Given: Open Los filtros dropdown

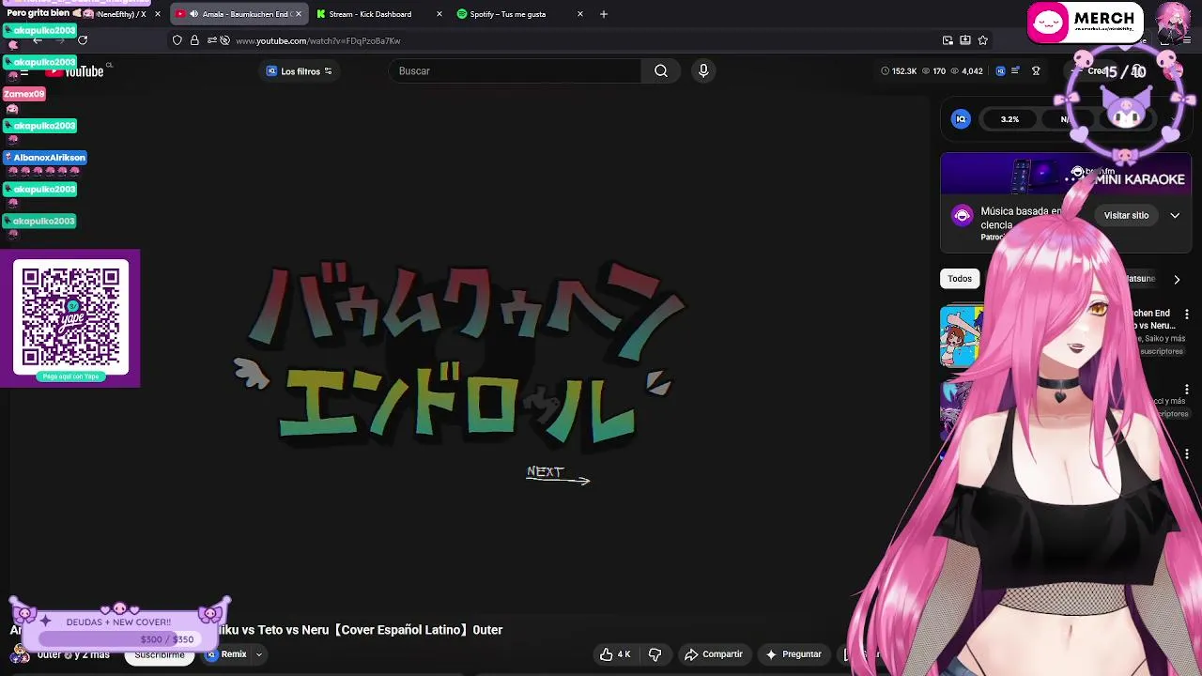Looking at the screenshot, I should click(300, 71).
